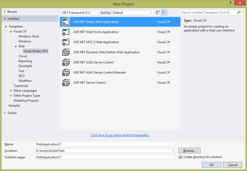Switch to medium icons list view
Image resolution: width=247 pixels, height=171 pixels.
tap(164, 13)
